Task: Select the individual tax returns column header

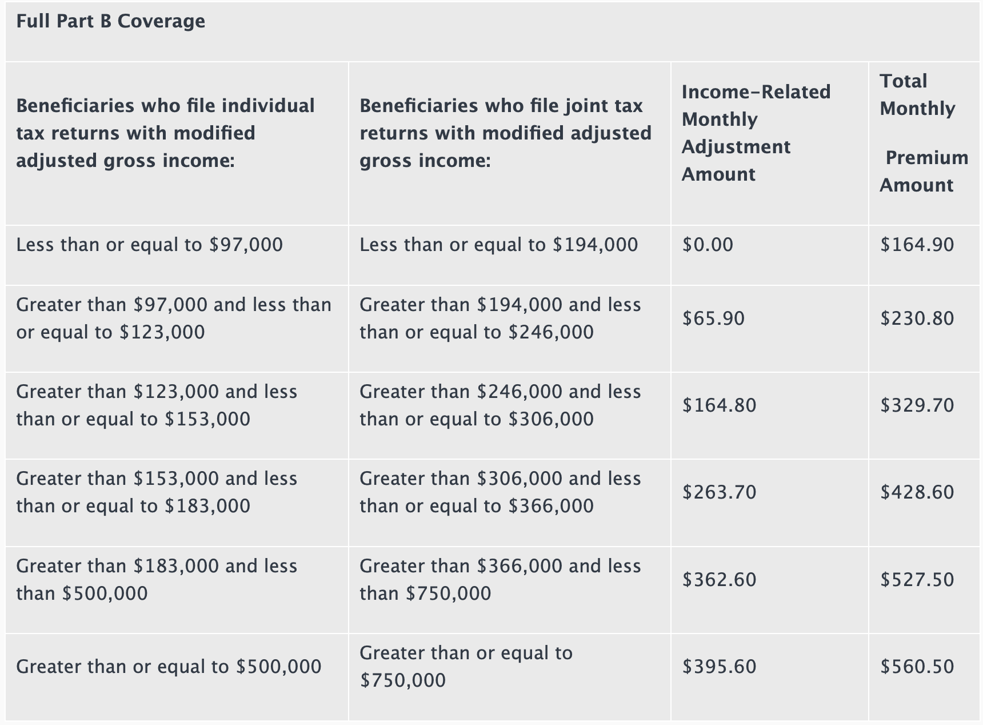Action: [165, 133]
